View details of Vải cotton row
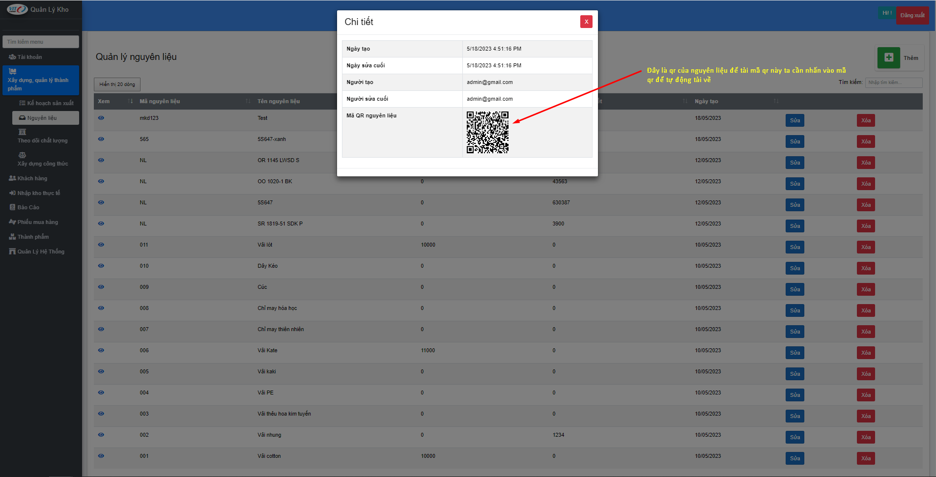 (101, 456)
